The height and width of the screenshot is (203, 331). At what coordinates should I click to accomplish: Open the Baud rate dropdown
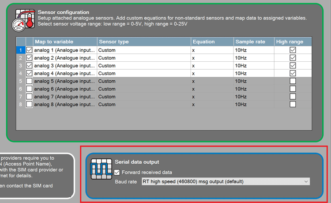click(225, 181)
